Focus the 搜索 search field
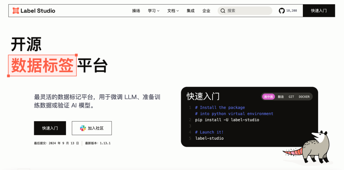Viewport: 344px width, 170px height. point(245,11)
